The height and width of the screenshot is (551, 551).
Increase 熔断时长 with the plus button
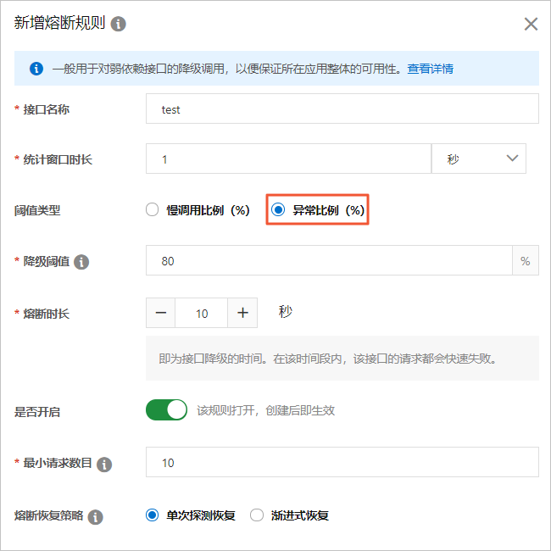coord(242,313)
